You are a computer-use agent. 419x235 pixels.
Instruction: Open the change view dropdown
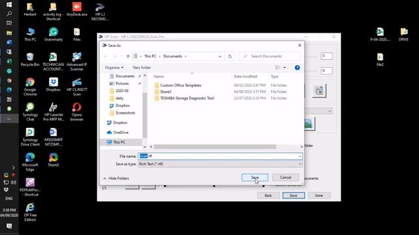284,68
